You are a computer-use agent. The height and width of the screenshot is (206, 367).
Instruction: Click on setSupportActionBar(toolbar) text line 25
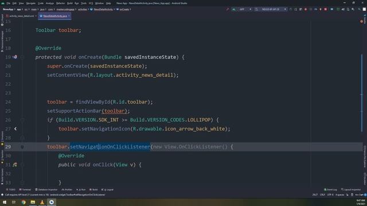pos(88,111)
